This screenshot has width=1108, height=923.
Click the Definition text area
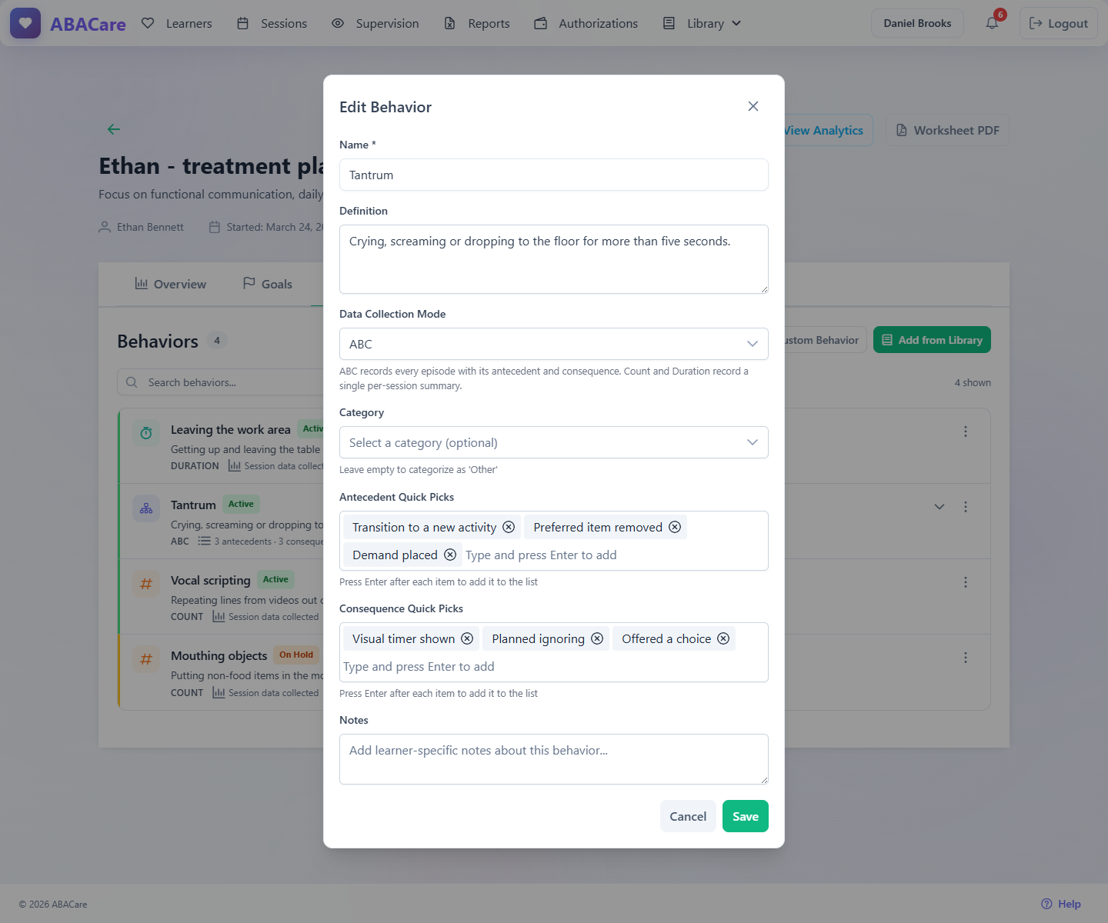(554, 259)
